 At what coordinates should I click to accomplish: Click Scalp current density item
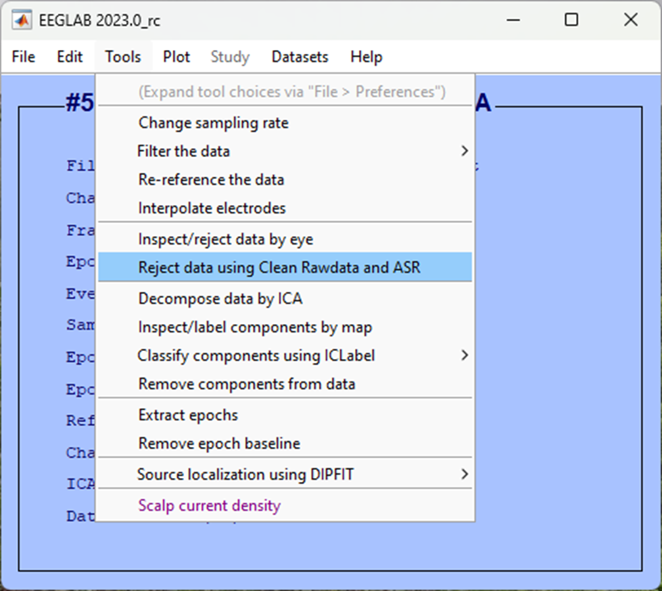pyautogui.click(x=209, y=506)
